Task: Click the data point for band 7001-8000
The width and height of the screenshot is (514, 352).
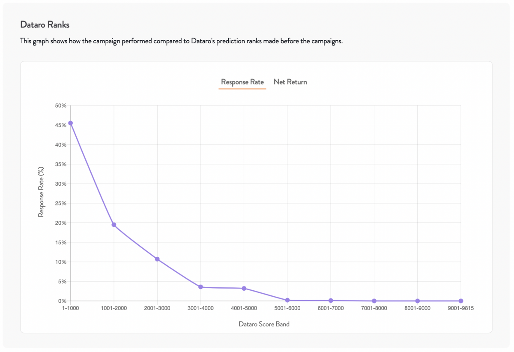Action: (374, 301)
